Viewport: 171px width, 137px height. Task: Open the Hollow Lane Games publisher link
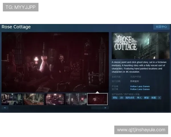click(x=140, y=89)
